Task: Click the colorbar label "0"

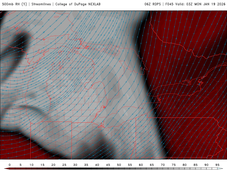Action: pyautogui.click(x=10, y=165)
